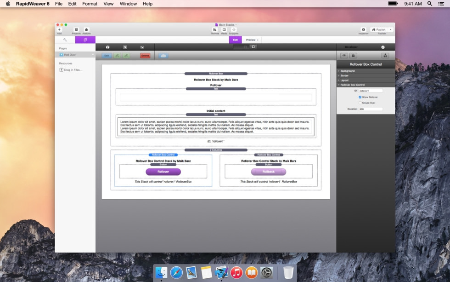Open the Inspector icon

(x=363, y=29)
